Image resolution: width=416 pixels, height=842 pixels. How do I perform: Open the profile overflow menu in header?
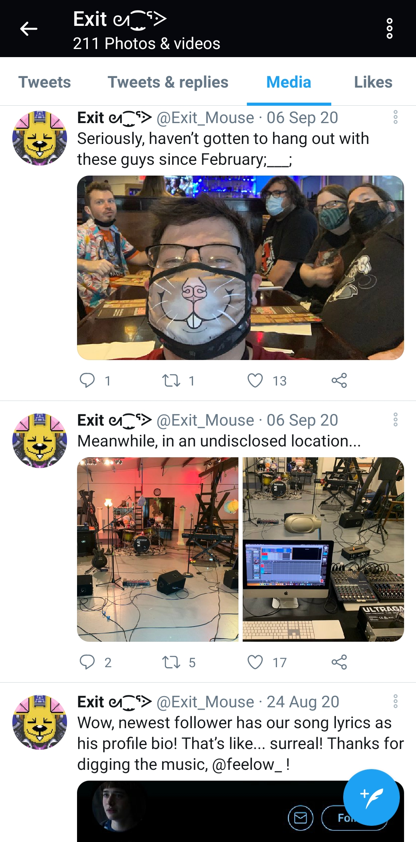tap(389, 29)
